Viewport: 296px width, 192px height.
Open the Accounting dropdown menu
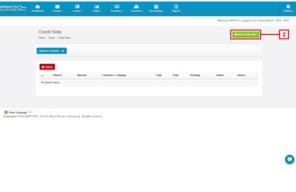(x=156, y=9)
